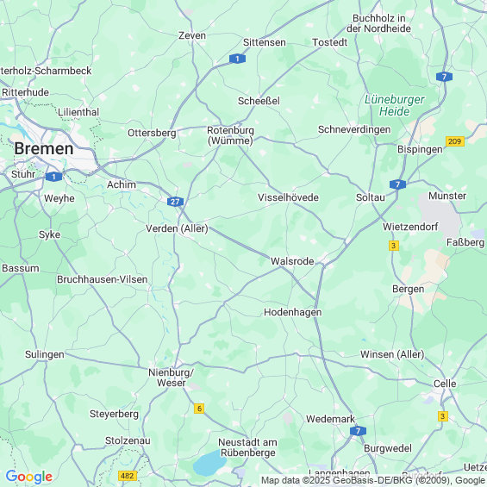487x487 pixels.
Task: Click the Verden (Aller) label
Action: point(177,228)
